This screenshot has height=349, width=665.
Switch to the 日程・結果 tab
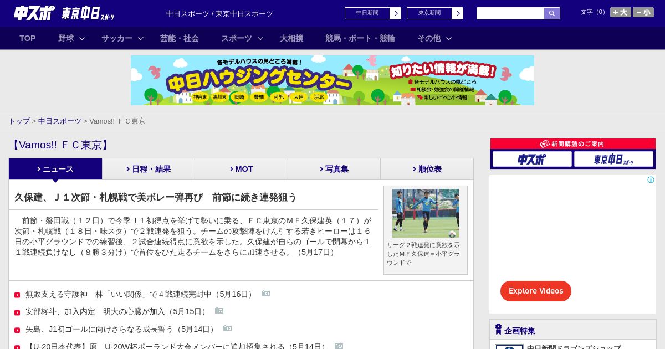coord(149,169)
